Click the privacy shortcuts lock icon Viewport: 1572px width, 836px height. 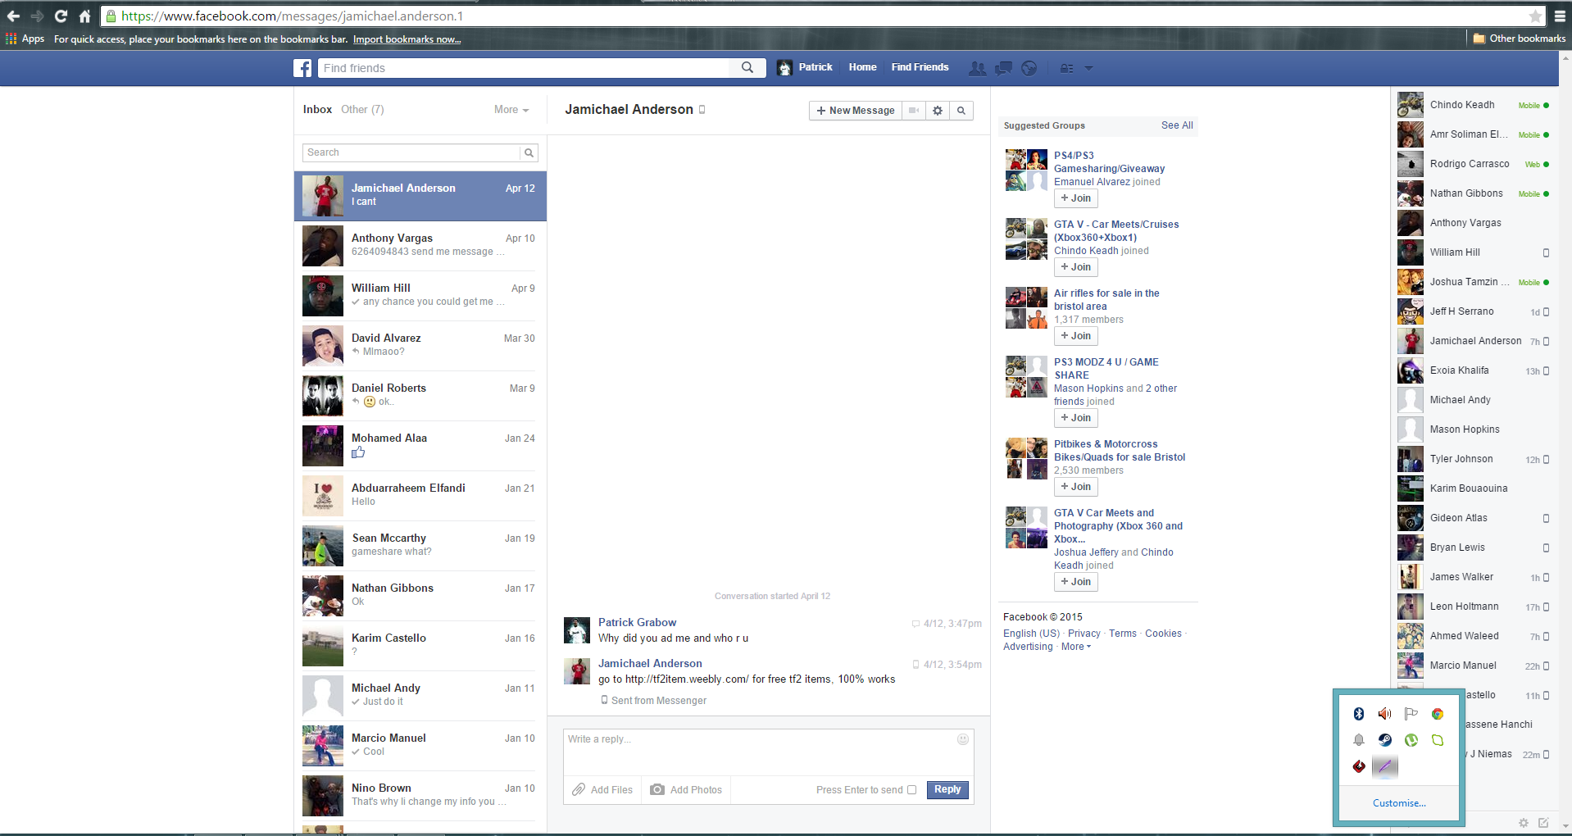click(x=1066, y=68)
